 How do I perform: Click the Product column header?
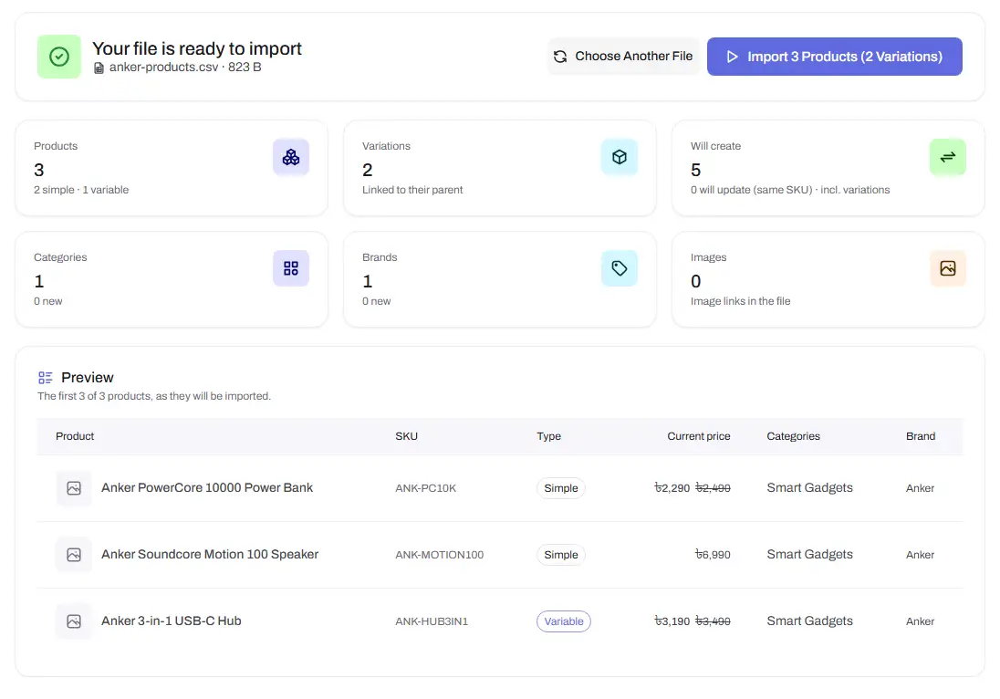[x=75, y=436]
